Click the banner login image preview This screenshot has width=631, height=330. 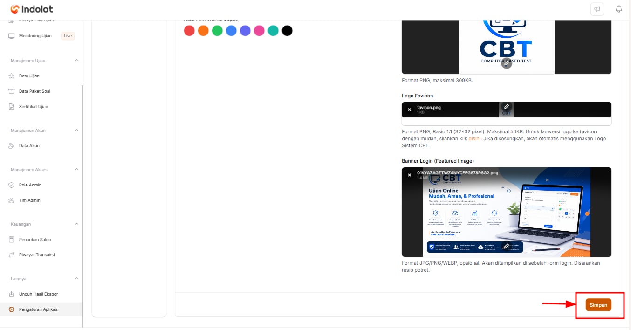click(x=507, y=212)
